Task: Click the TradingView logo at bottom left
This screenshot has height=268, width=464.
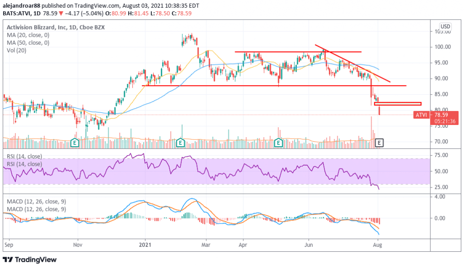Action: click(29, 260)
